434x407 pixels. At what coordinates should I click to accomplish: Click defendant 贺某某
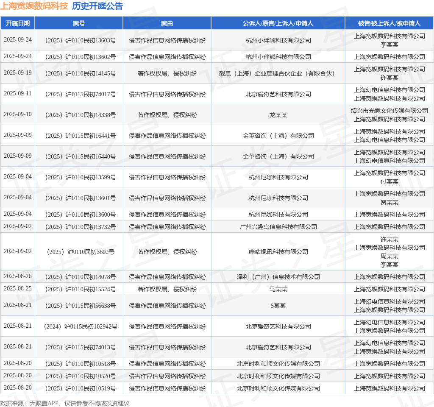(389, 202)
